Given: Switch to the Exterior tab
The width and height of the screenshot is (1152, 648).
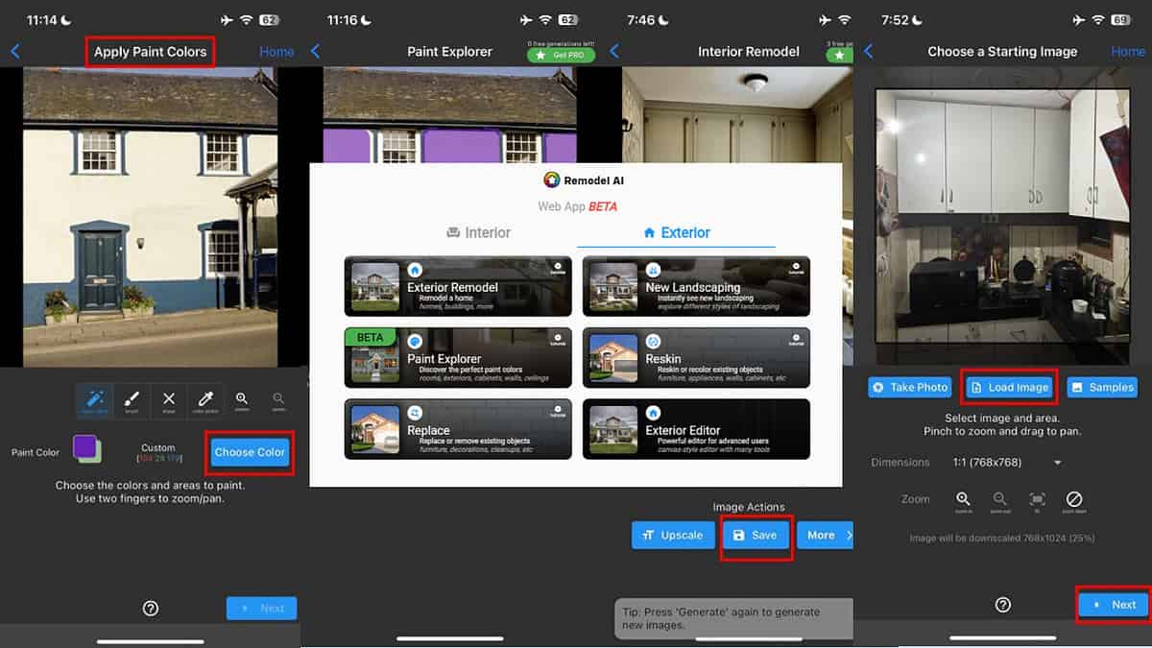Looking at the screenshot, I should click(x=677, y=232).
